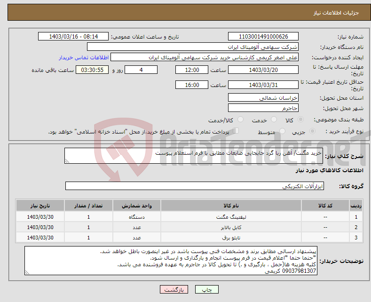The image size is (371, 302).
Task: Open the اطلاعات تماس خریدار link
Action: [84, 57]
